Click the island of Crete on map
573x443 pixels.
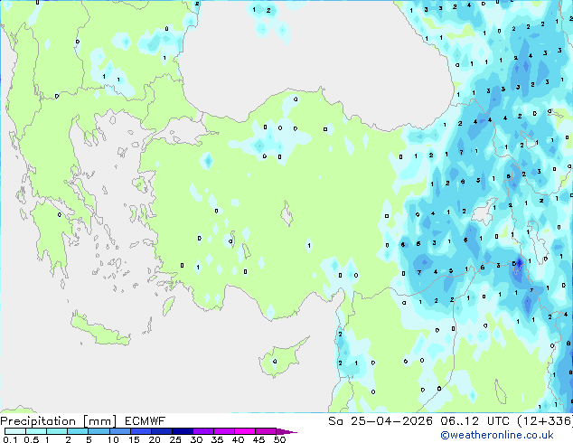pyautogui.click(x=99, y=330)
